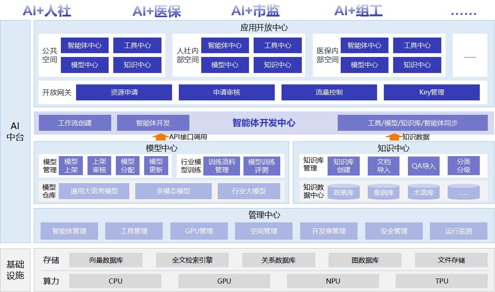Viewport: 495px width, 292px height.
Task: Click the 政策库 database cylinder
Action: pyautogui.click(x=344, y=192)
